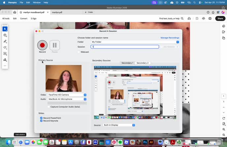
Task: Open the Acrobat profile avatar
Action: [x=223, y=12]
